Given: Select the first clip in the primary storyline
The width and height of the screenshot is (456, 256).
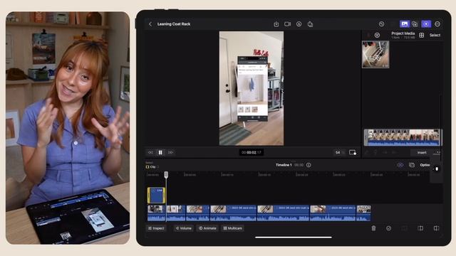Looking at the screenshot, I should (x=157, y=213).
